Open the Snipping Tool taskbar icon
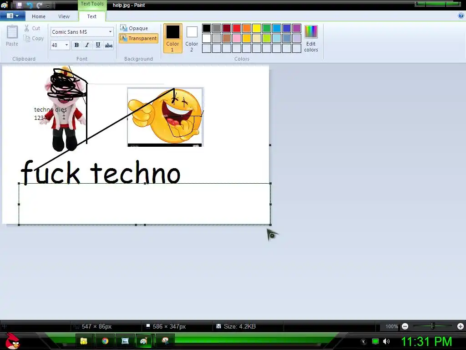Viewport: 466px width, 350px height. tap(165, 340)
